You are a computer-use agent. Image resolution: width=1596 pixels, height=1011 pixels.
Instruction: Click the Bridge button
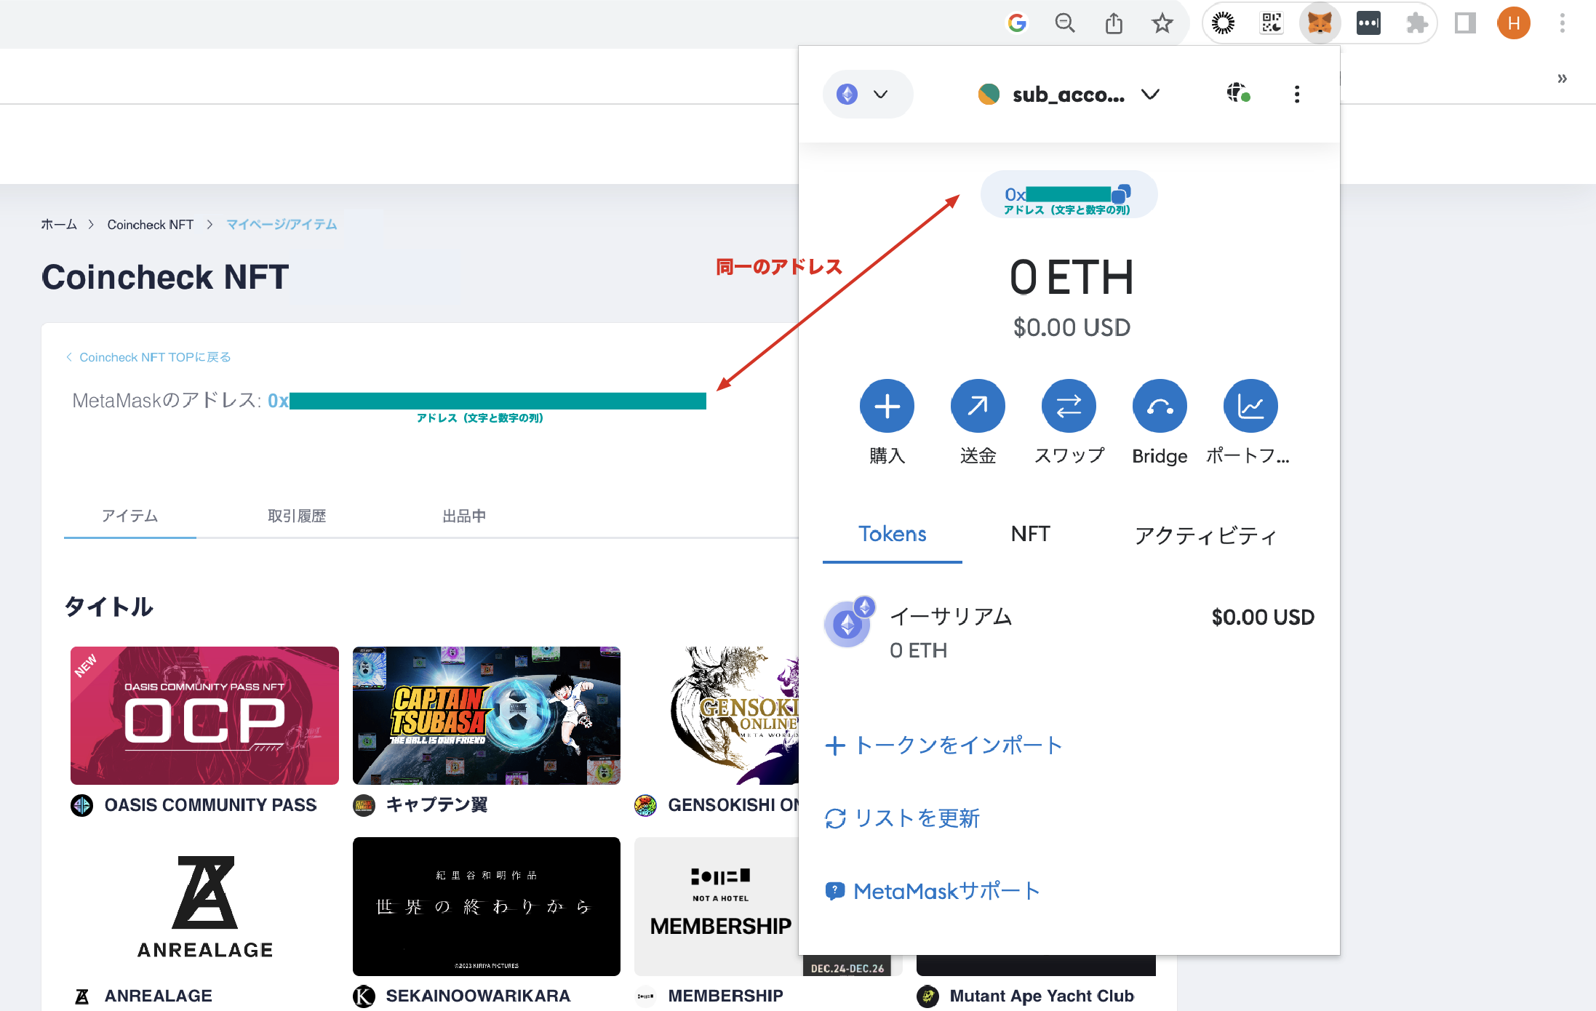(1160, 406)
